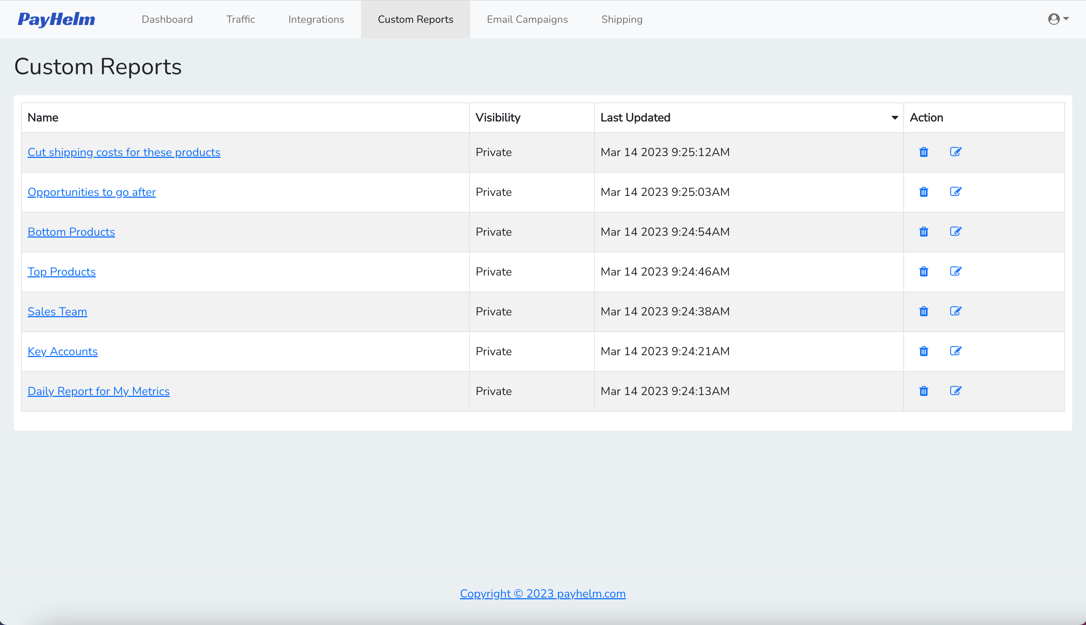Edit the Bottom Products report
Screen dimensions: 1086x625
click(x=956, y=232)
